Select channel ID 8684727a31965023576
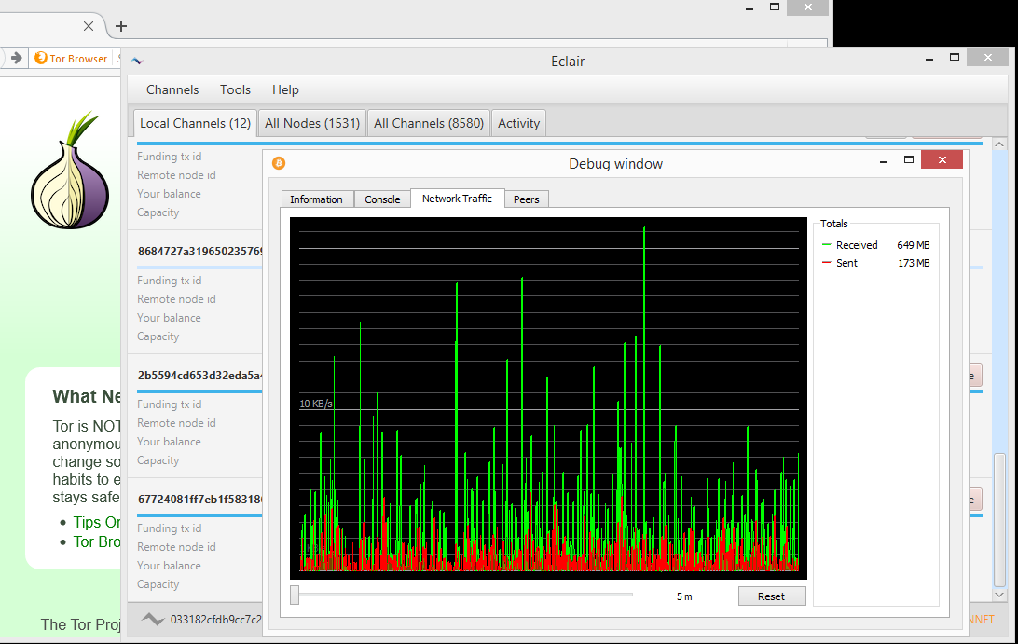This screenshot has height=644, width=1018. [x=199, y=252]
